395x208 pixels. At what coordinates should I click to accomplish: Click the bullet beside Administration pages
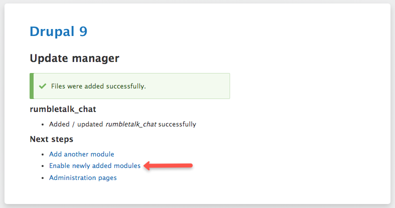tap(44, 178)
